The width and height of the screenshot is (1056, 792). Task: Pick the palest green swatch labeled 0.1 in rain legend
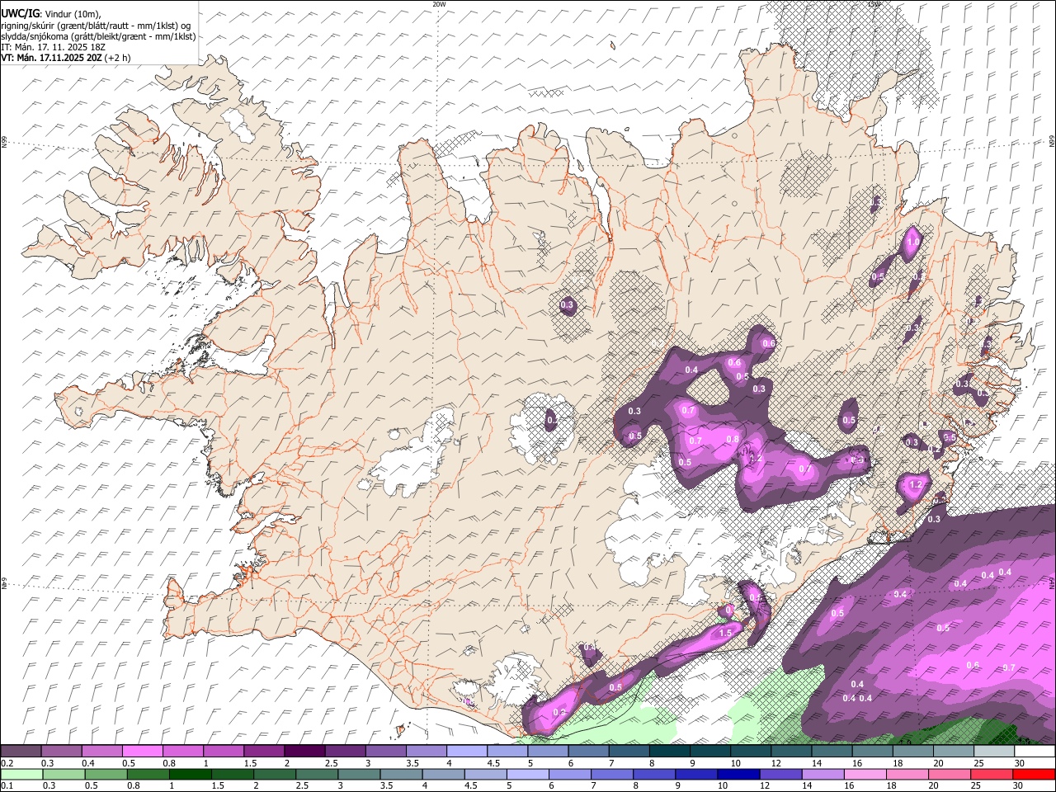[21, 775]
